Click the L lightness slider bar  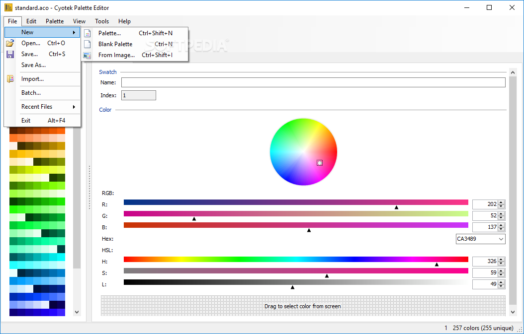pos(296,282)
